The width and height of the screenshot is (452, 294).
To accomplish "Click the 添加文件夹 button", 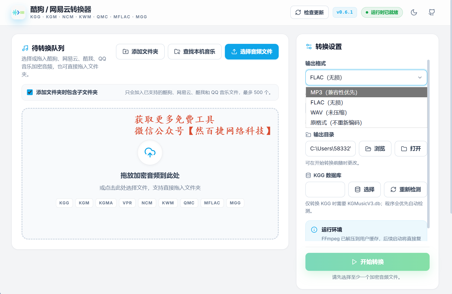I will [140, 51].
